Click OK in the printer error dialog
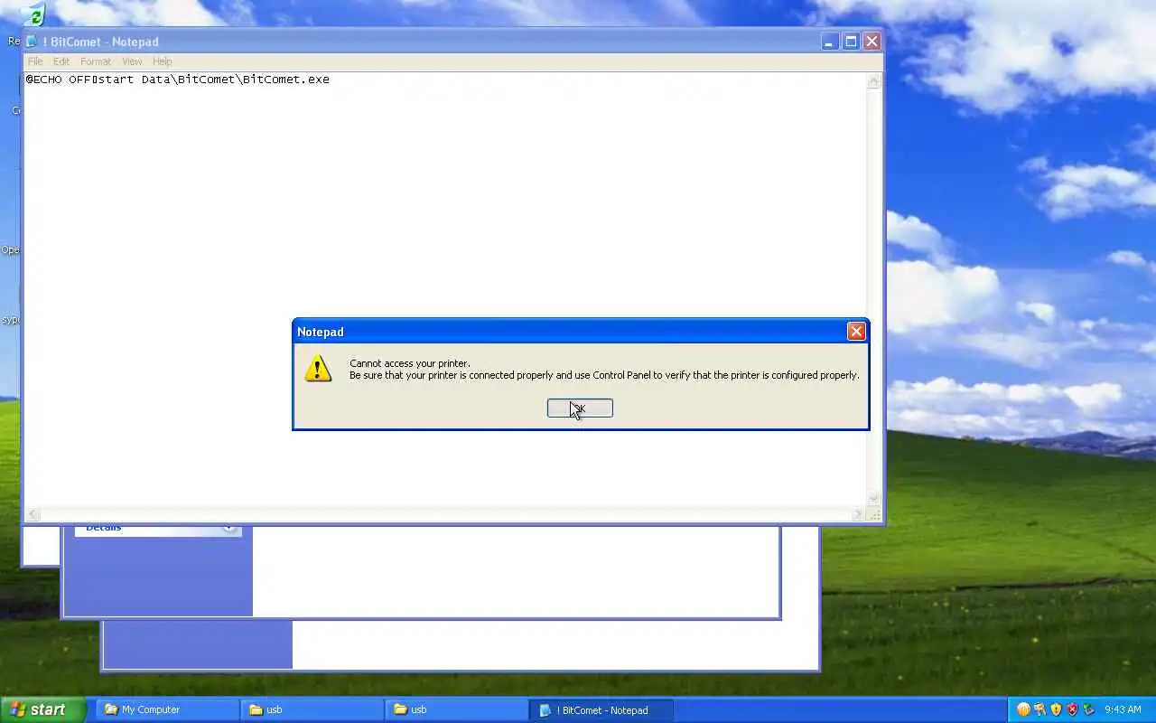The image size is (1156, 723). click(x=580, y=408)
